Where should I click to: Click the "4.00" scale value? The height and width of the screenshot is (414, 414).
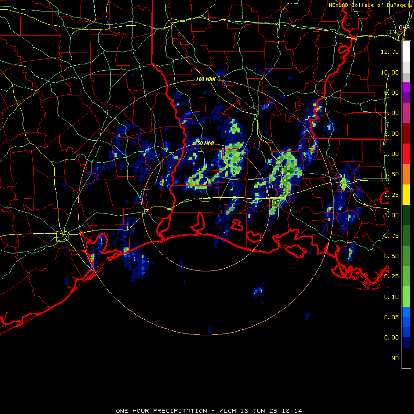click(391, 113)
